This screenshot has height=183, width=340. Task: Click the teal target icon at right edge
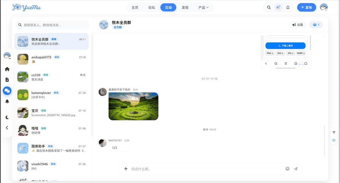(x=334, y=140)
